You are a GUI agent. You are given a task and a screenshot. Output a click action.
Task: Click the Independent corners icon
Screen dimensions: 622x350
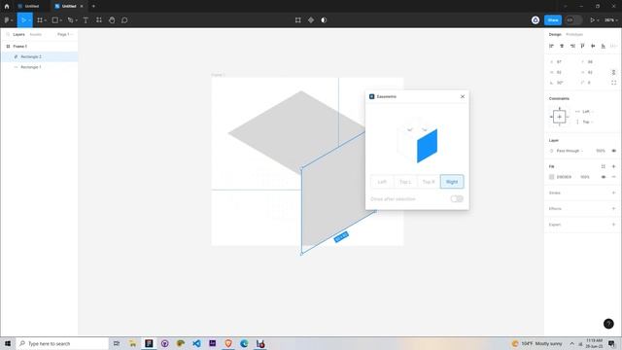click(x=613, y=83)
